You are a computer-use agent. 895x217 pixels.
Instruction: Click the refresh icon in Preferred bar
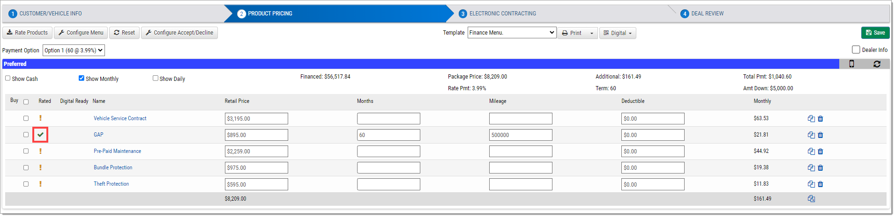877,64
